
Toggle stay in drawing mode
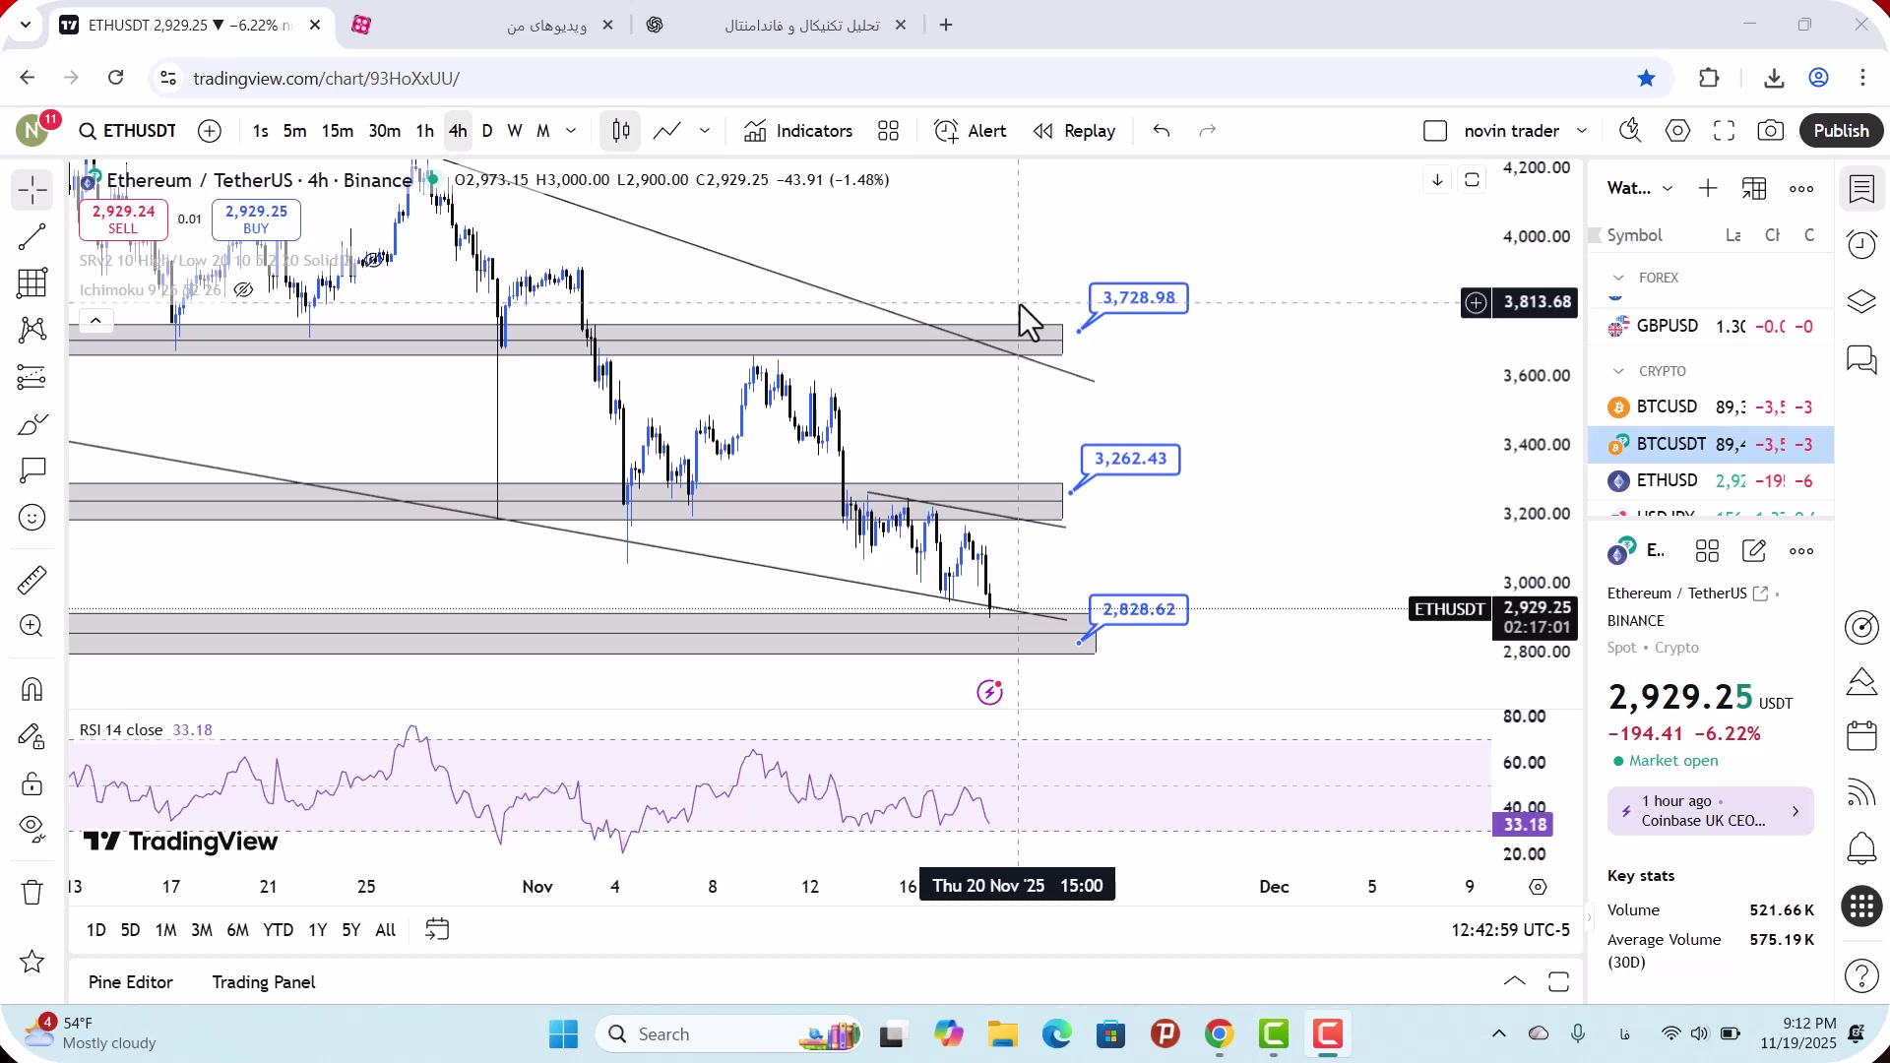click(x=31, y=736)
